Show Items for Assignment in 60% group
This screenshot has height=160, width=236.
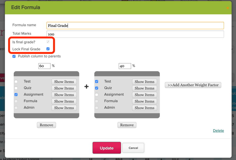point(64,95)
